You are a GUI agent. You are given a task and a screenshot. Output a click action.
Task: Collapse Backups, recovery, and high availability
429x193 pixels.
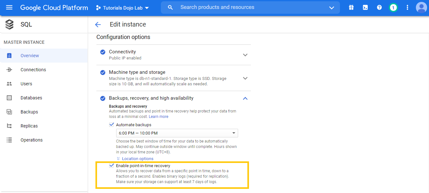[x=245, y=98]
